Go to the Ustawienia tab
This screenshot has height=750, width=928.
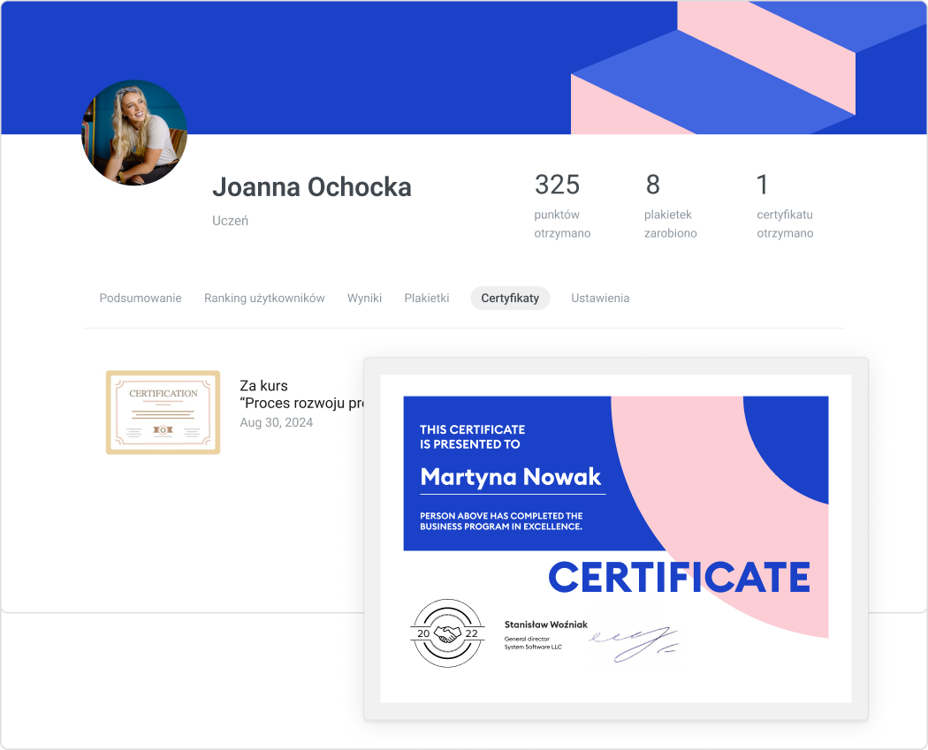600,298
